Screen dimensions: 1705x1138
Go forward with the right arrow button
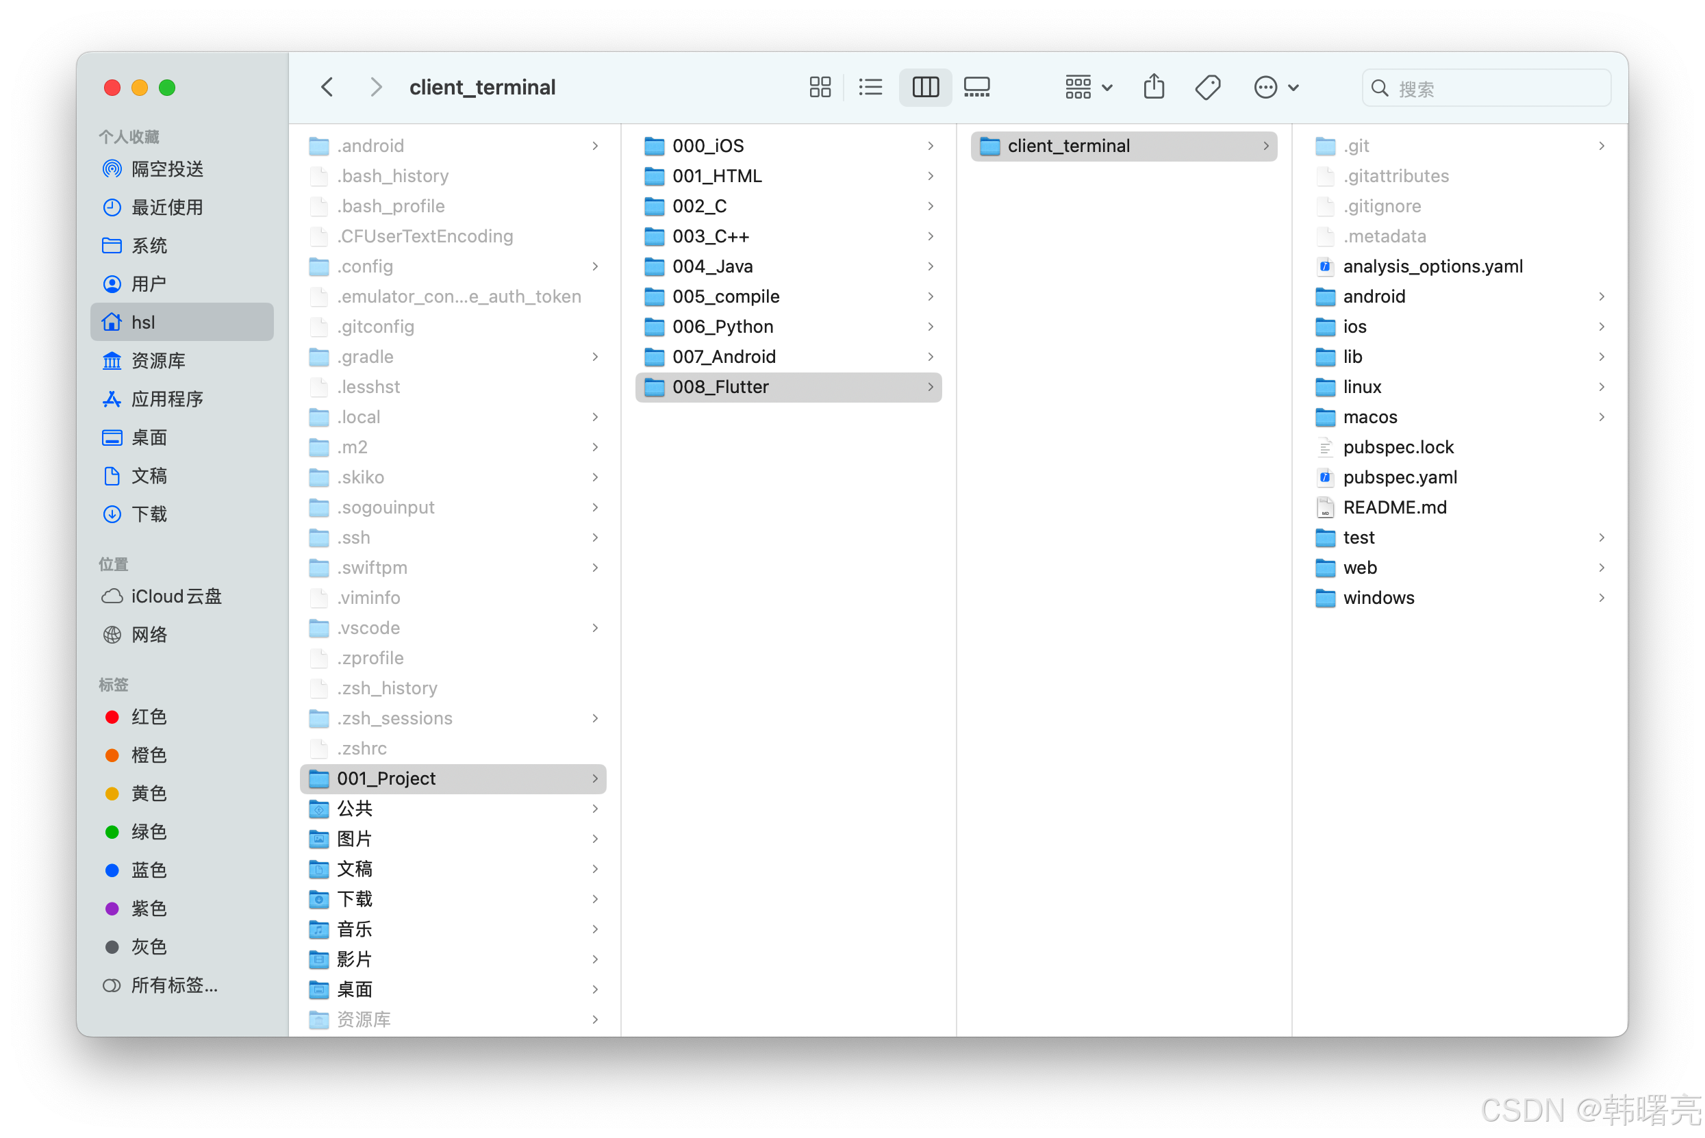pyautogui.click(x=375, y=87)
